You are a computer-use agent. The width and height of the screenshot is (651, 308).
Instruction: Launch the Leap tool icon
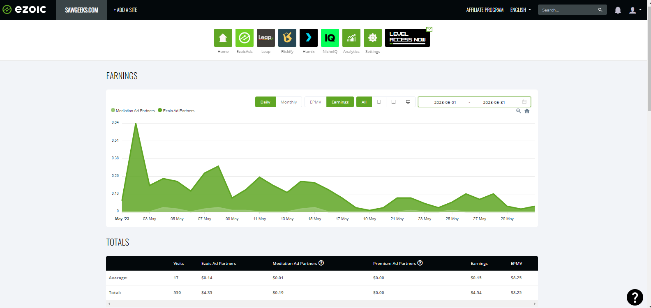coord(266,38)
